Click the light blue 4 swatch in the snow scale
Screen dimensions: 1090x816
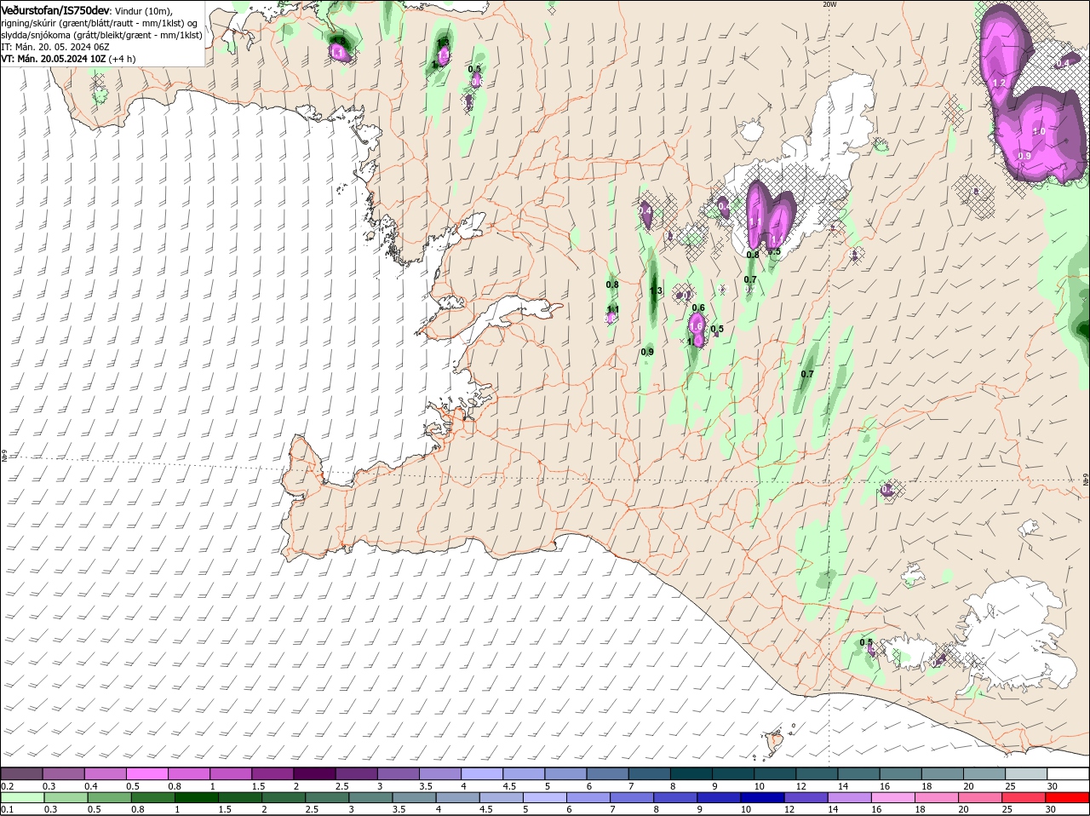[x=482, y=773]
